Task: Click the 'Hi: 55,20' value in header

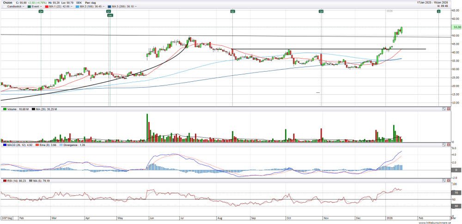Action: [55, 2]
